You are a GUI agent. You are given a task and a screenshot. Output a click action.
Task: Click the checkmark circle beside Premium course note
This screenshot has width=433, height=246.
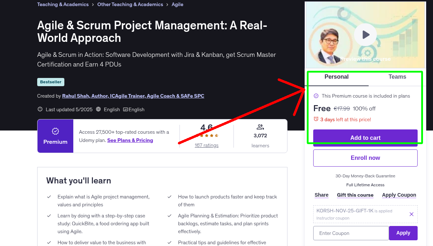pyautogui.click(x=316, y=96)
